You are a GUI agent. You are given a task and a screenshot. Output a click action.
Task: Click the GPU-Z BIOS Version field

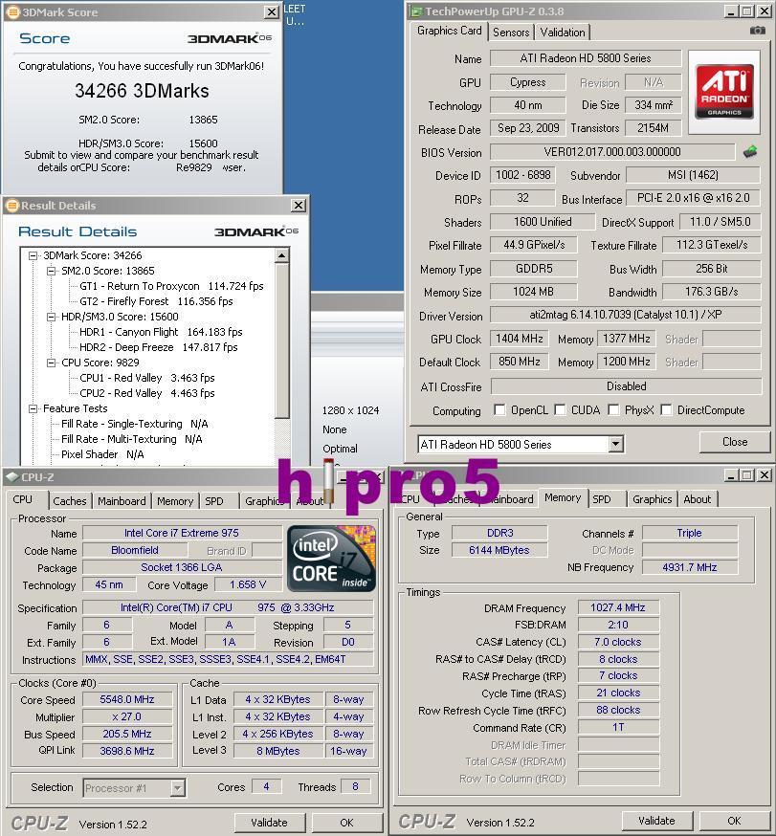pos(612,152)
